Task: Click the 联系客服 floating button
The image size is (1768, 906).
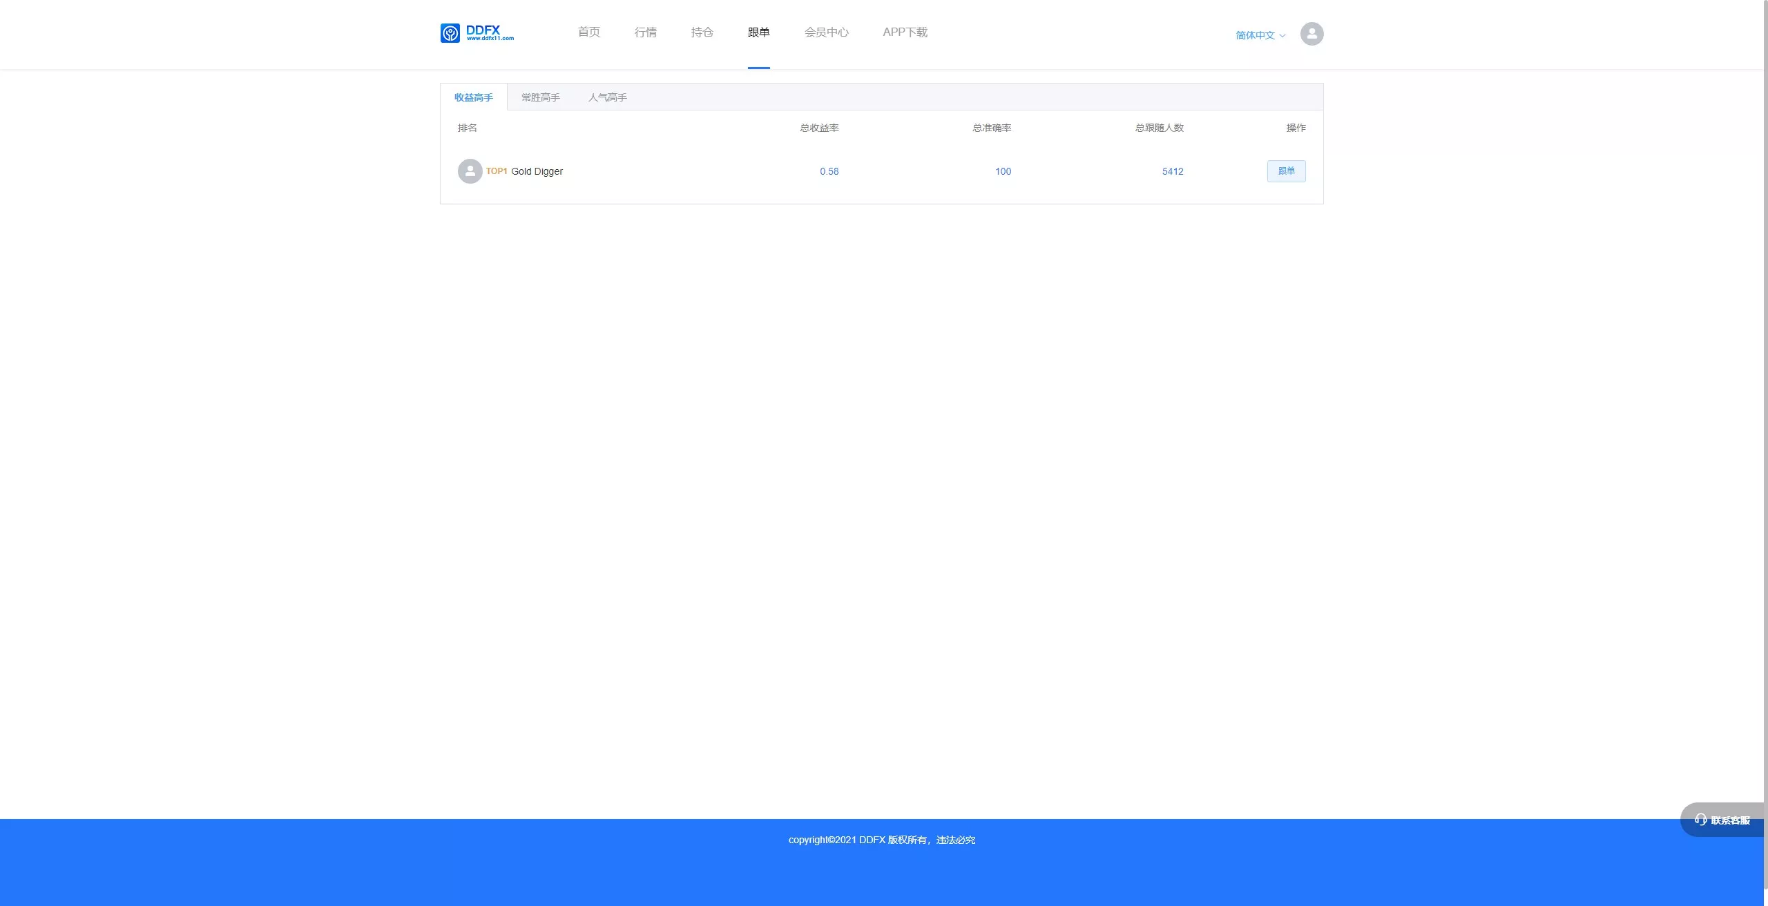Action: [1729, 820]
